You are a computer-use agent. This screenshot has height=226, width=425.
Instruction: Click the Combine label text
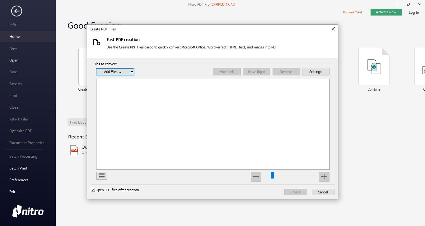coord(374,89)
